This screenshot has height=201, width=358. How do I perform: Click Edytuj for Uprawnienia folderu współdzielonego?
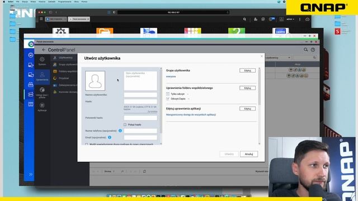[247, 88]
